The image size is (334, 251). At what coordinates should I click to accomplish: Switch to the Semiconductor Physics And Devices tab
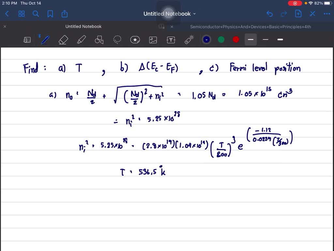pos(250,26)
